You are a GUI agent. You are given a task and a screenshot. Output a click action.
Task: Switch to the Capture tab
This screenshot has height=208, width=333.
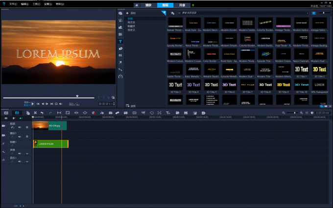point(148,5)
